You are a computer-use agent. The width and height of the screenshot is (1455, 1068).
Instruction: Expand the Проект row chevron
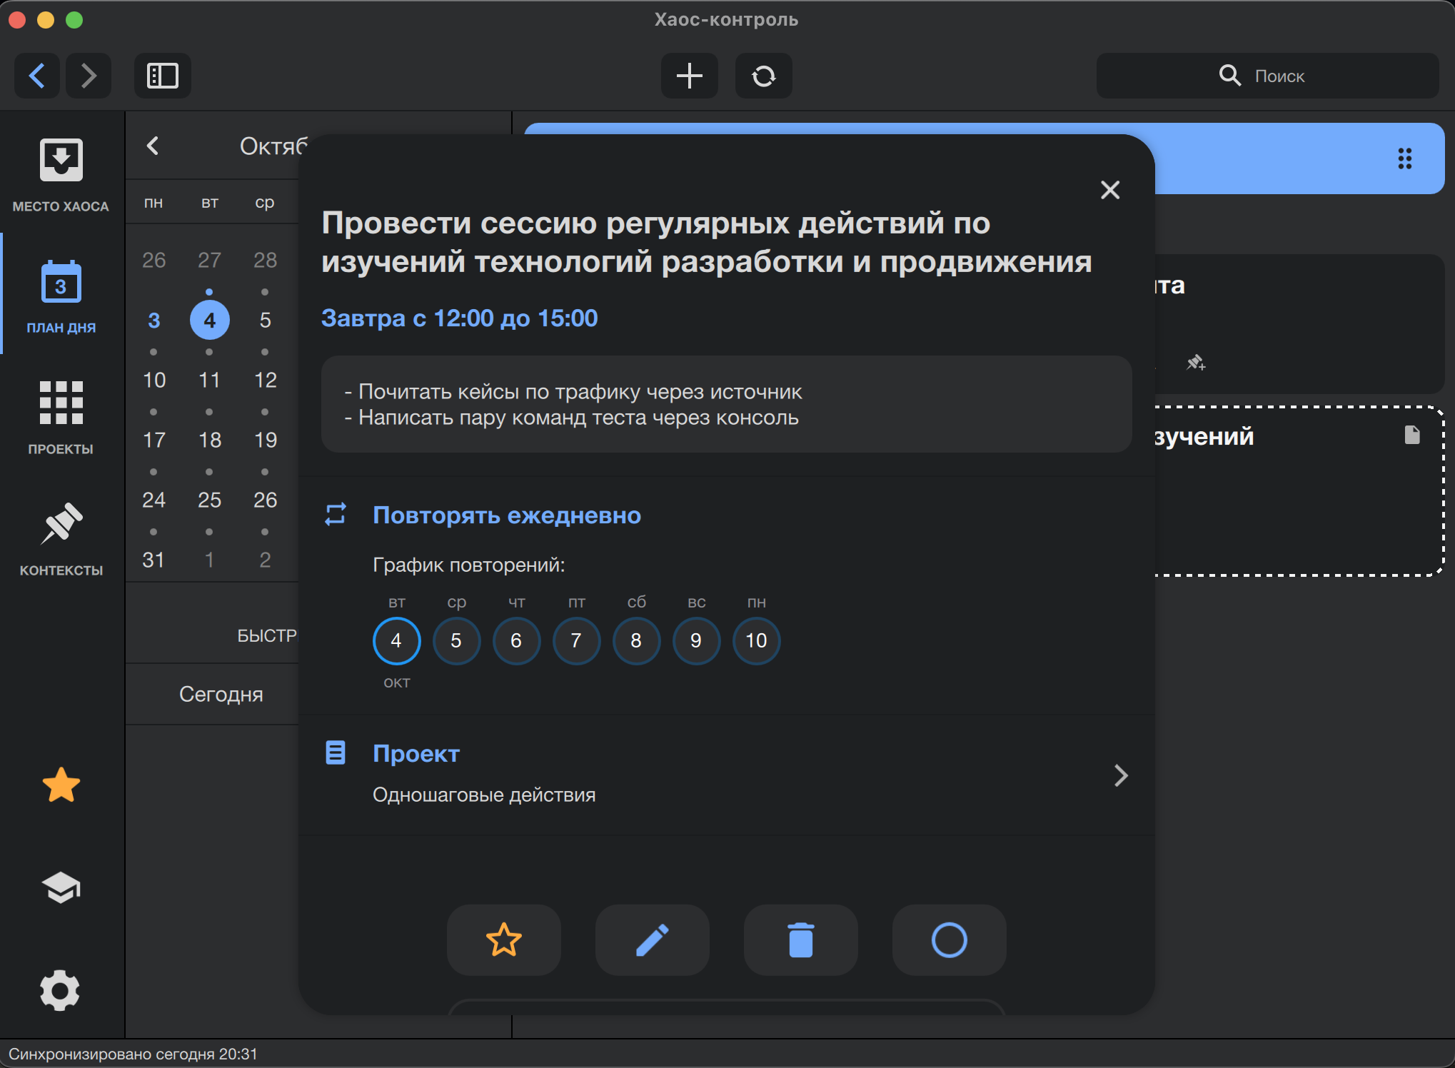pos(1120,775)
